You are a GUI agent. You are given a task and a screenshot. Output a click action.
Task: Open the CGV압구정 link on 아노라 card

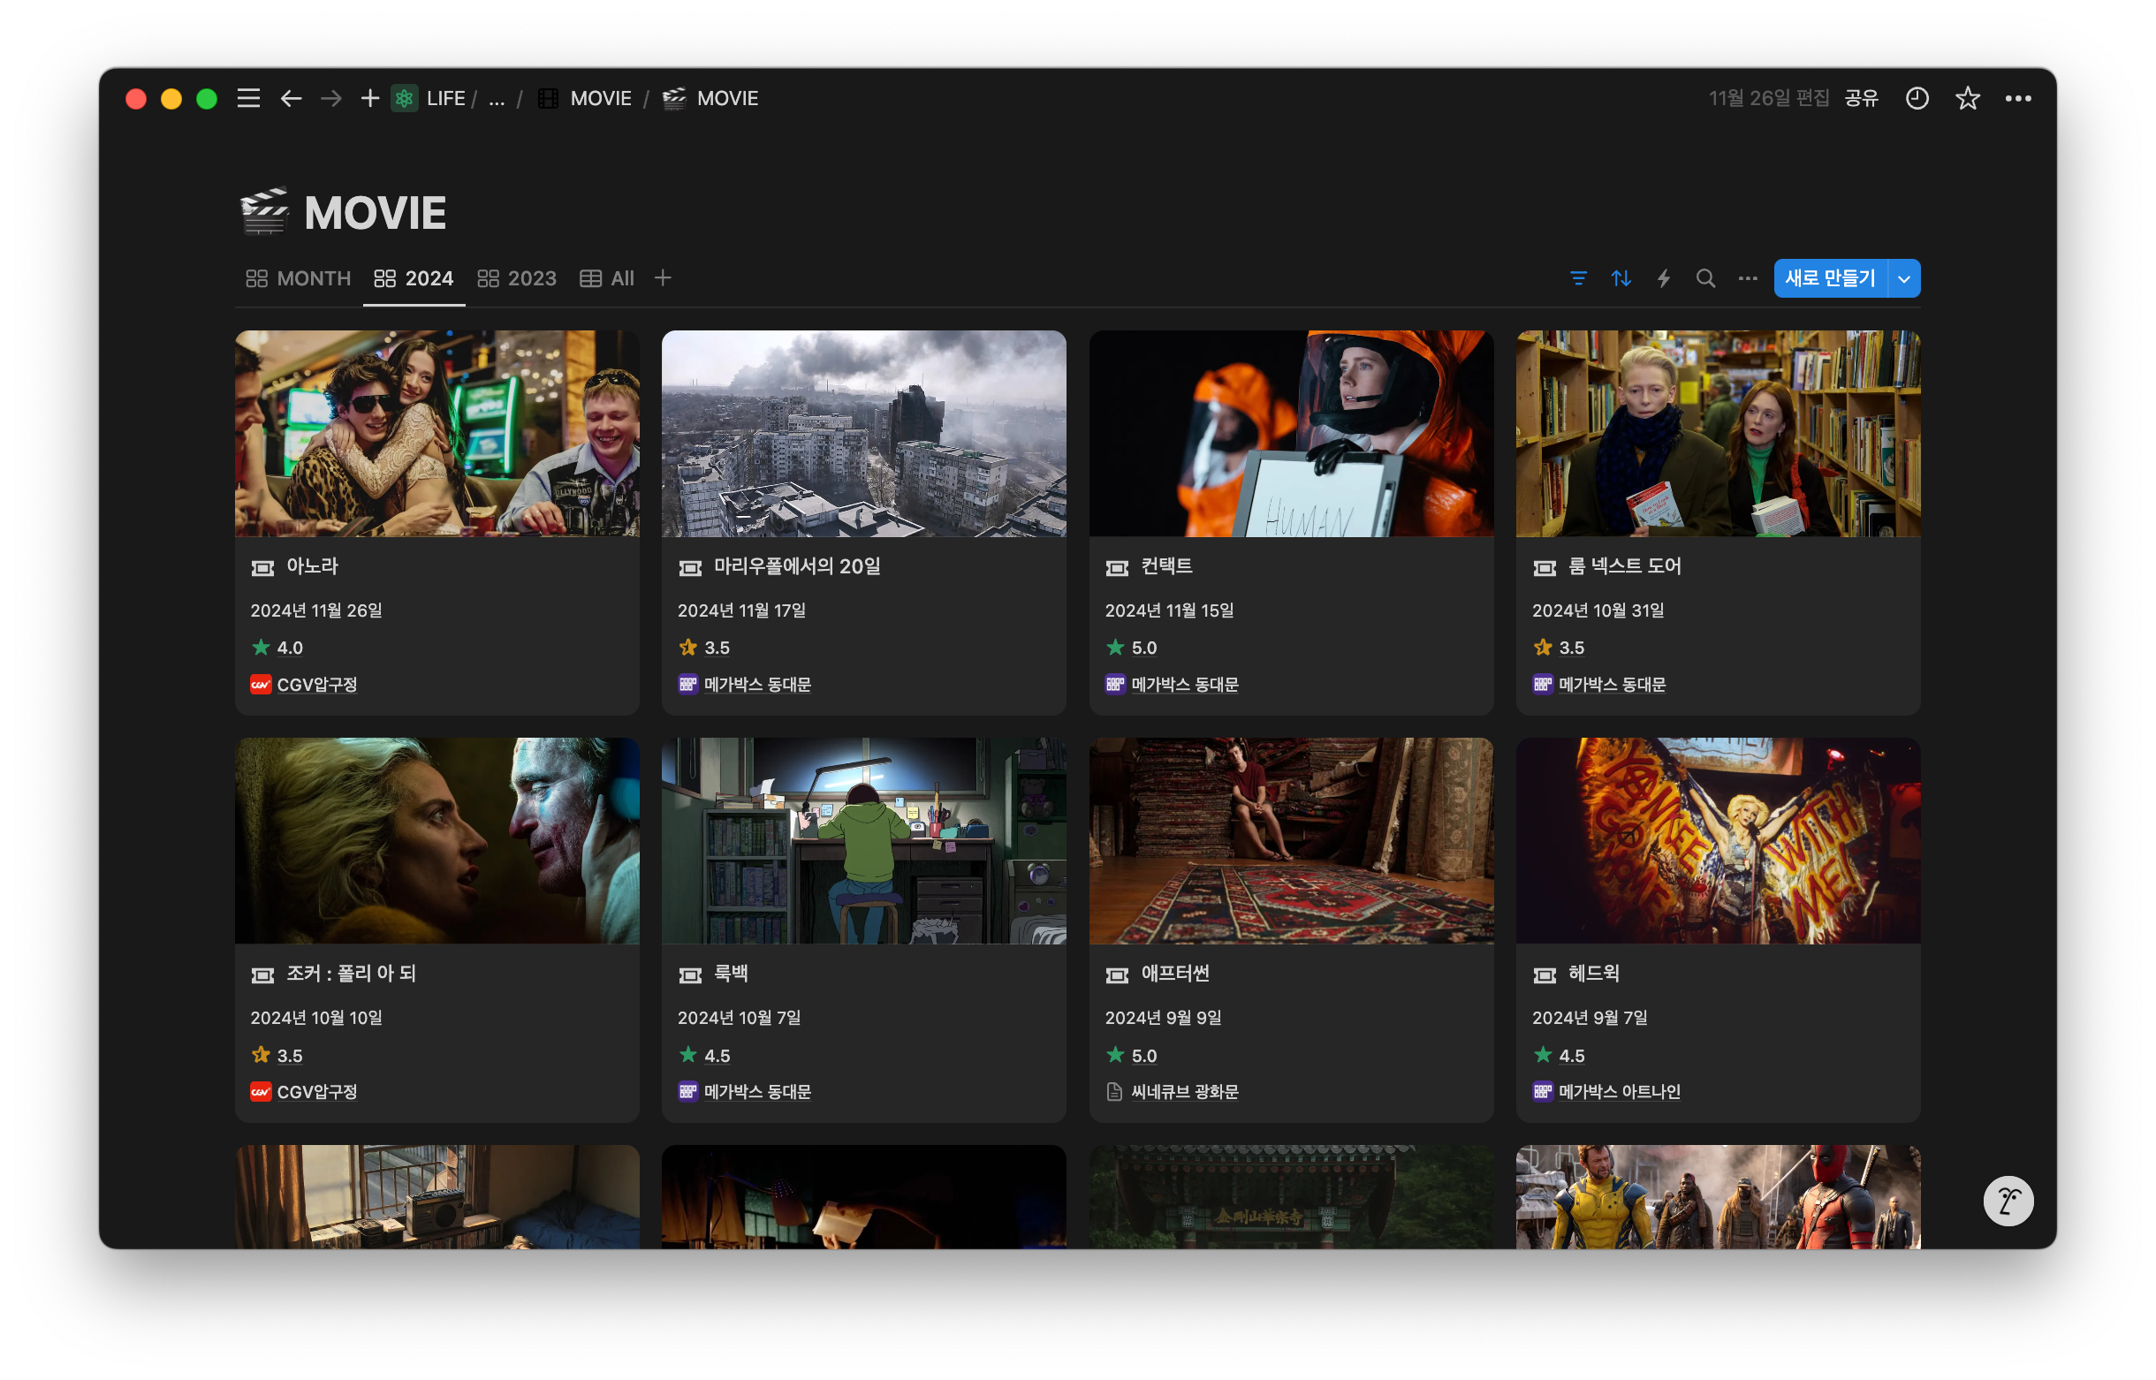(316, 685)
